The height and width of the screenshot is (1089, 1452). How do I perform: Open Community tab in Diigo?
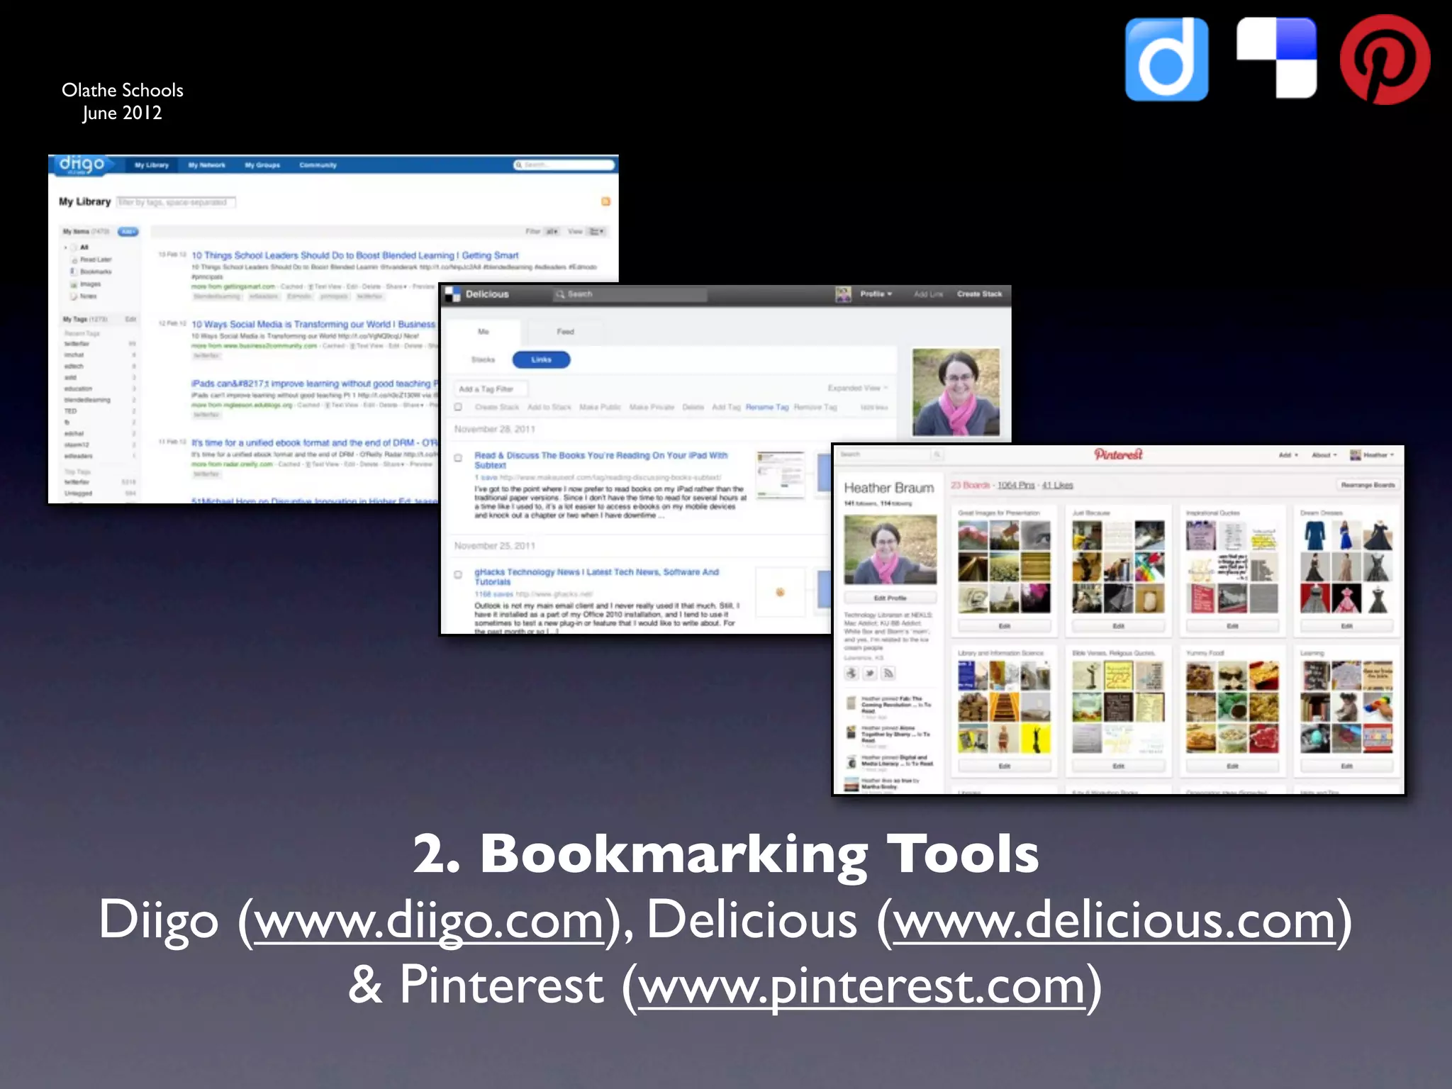pos(318,165)
